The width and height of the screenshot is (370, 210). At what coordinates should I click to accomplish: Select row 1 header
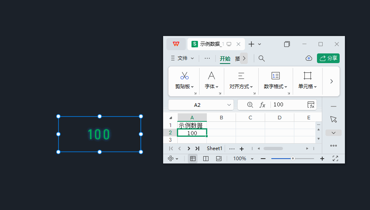click(170, 125)
